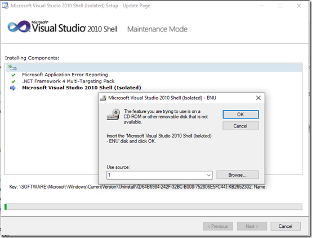Click the green arrow install icon in list header
The image size is (312, 238).
(12, 67)
